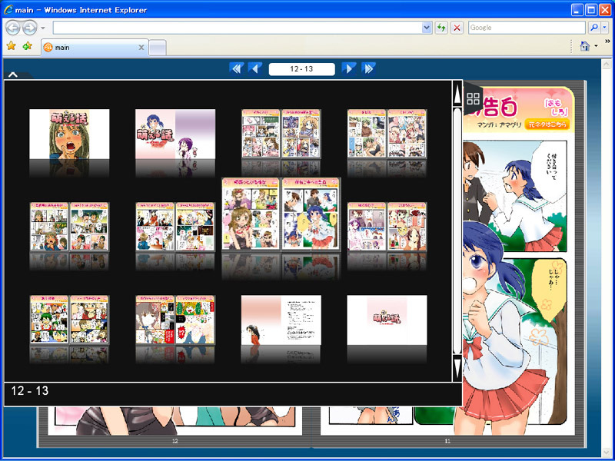Open the third spread thumbnail in the first row
The width and height of the screenshot is (615, 461).
pos(281,134)
